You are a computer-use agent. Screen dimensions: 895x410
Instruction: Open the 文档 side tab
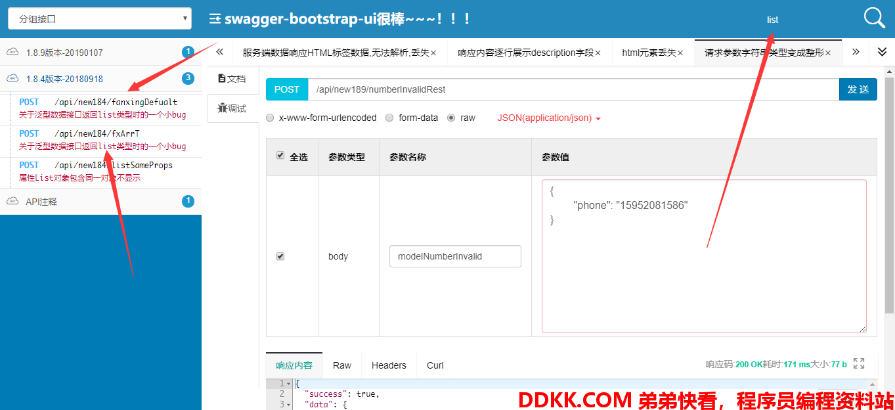click(x=232, y=79)
